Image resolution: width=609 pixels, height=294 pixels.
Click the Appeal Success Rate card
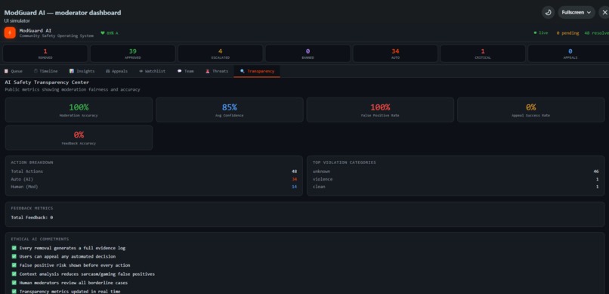531,110
